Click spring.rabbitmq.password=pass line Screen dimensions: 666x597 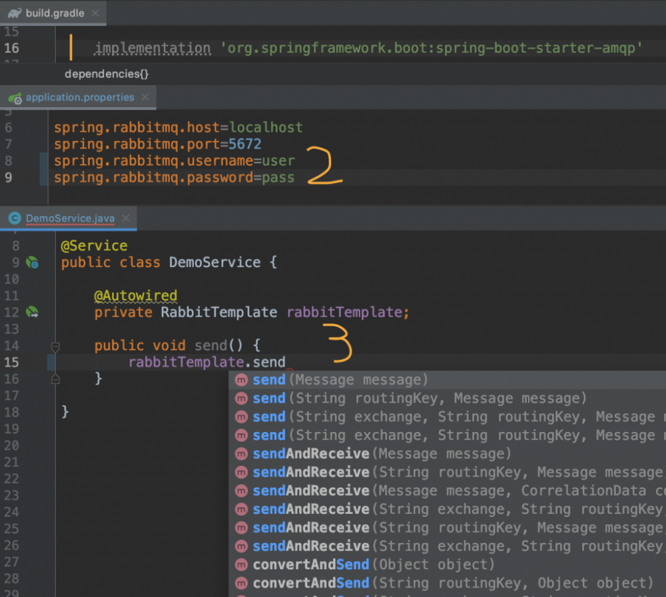(174, 177)
